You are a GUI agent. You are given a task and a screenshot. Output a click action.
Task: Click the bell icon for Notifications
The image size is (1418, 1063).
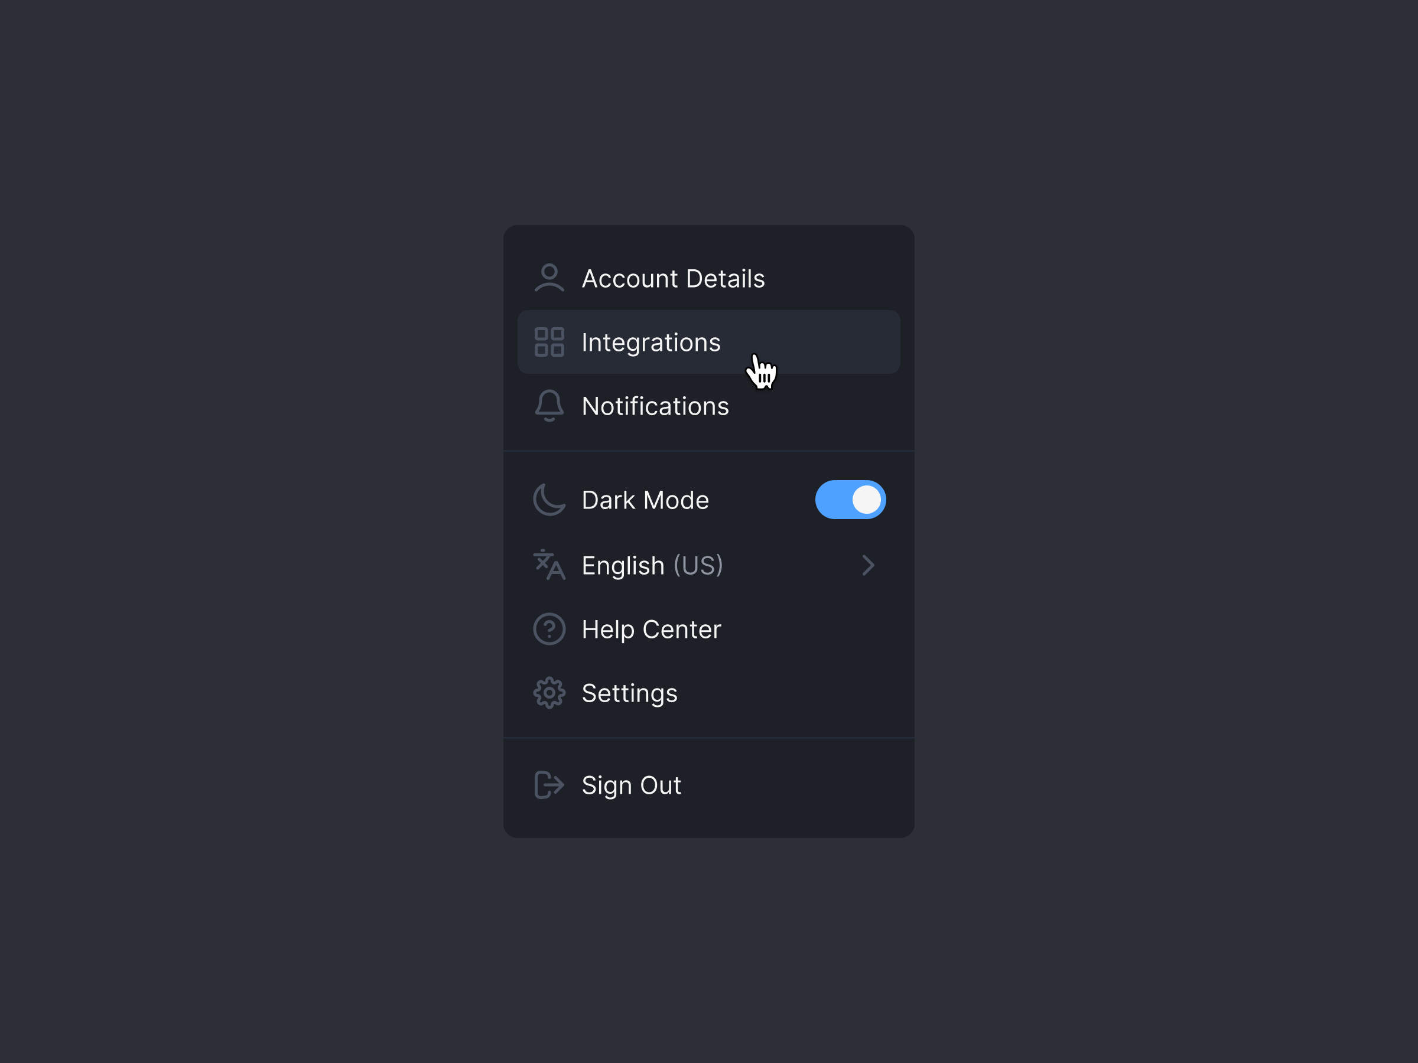[549, 406]
